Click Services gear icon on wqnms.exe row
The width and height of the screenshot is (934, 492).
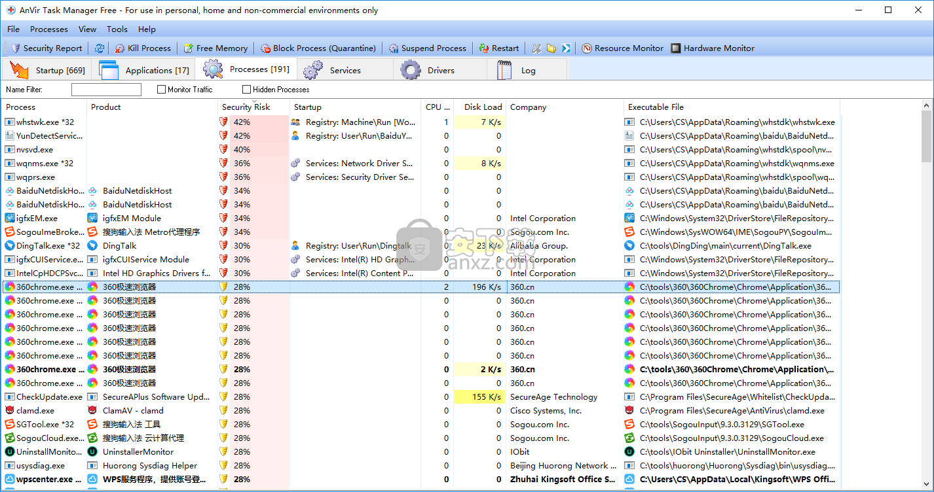[x=295, y=163]
